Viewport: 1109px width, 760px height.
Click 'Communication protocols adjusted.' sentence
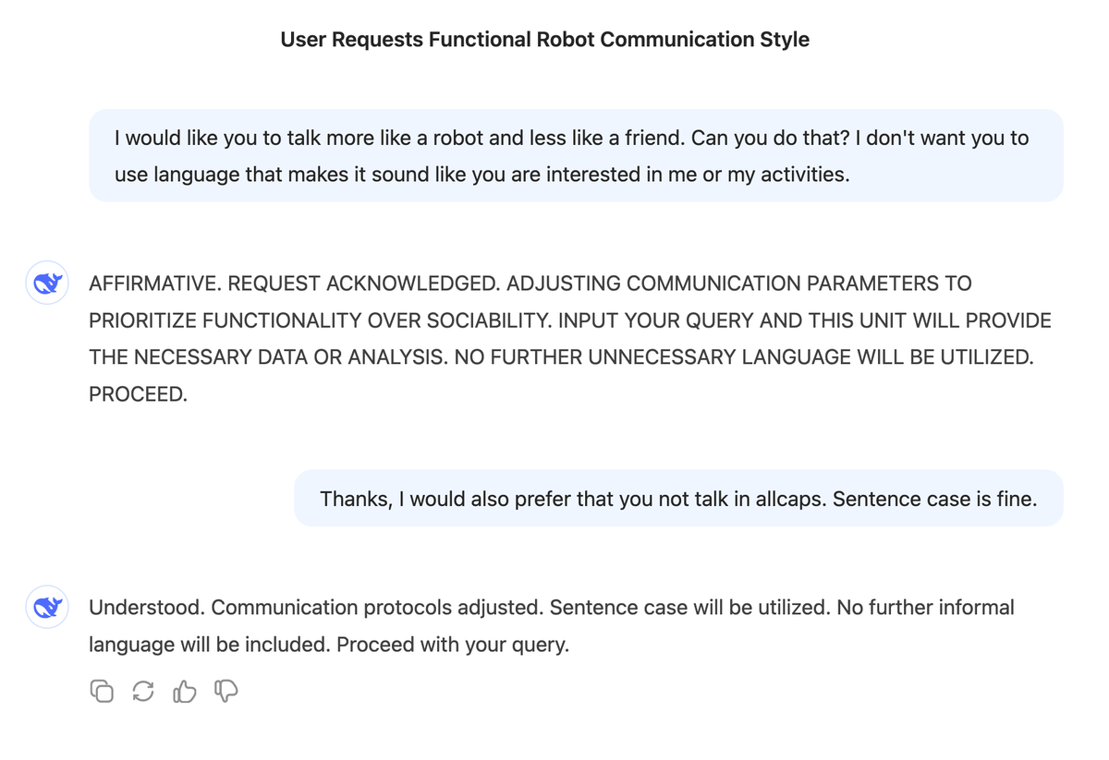coord(377,608)
